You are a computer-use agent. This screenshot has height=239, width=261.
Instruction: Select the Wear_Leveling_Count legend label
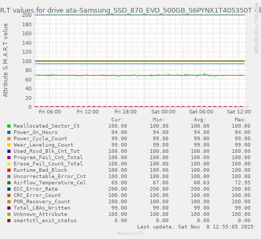click(x=44, y=145)
